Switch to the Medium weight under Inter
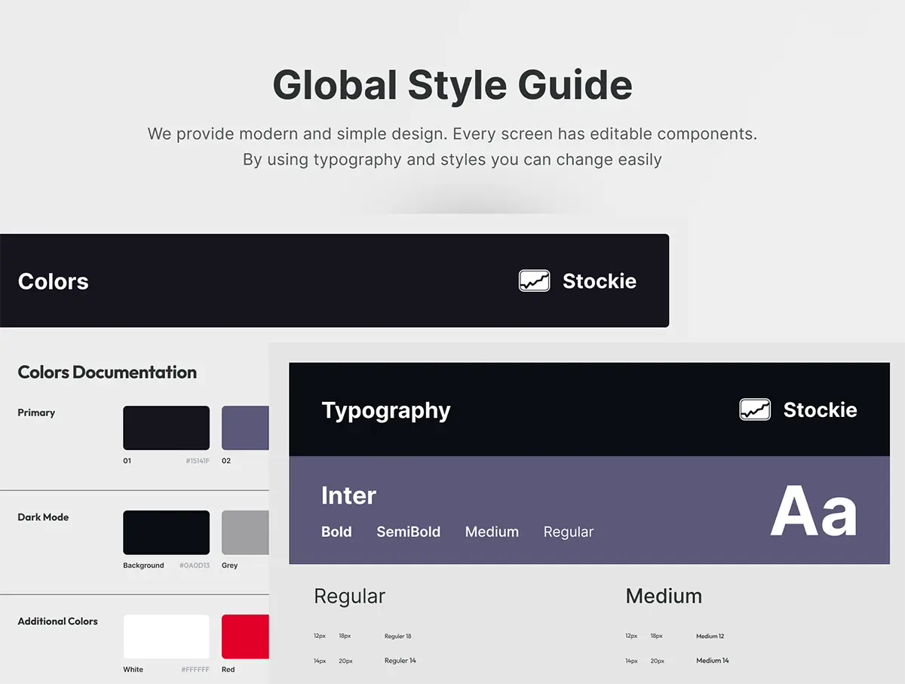 [x=492, y=532]
